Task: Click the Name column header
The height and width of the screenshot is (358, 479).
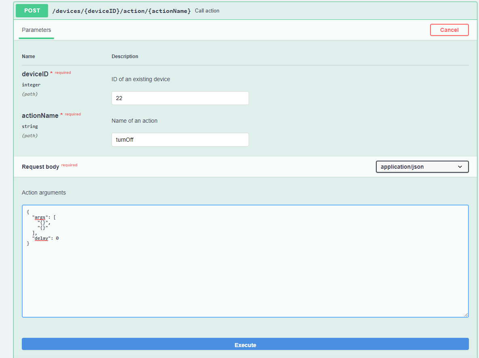Action: pyautogui.click(x=28, y=57)
